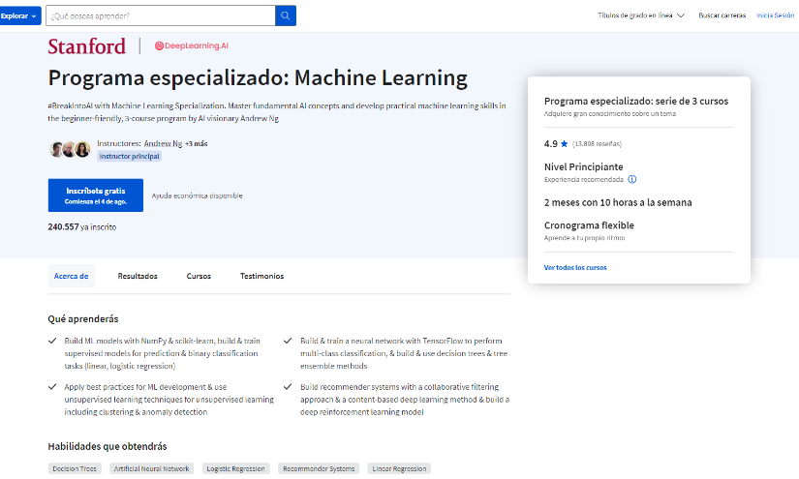
Task: Click the rating star icon
Action: pos(564,143)
